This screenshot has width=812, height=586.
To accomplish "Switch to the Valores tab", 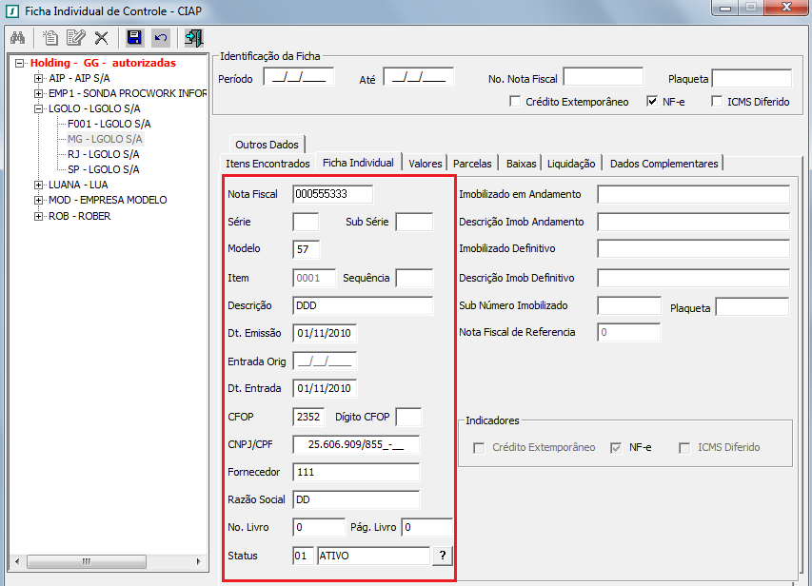I will tap(425, 164).
